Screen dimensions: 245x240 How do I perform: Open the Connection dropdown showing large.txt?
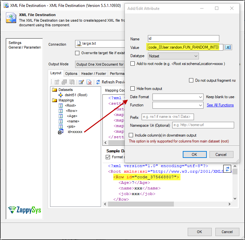[100, 44]
